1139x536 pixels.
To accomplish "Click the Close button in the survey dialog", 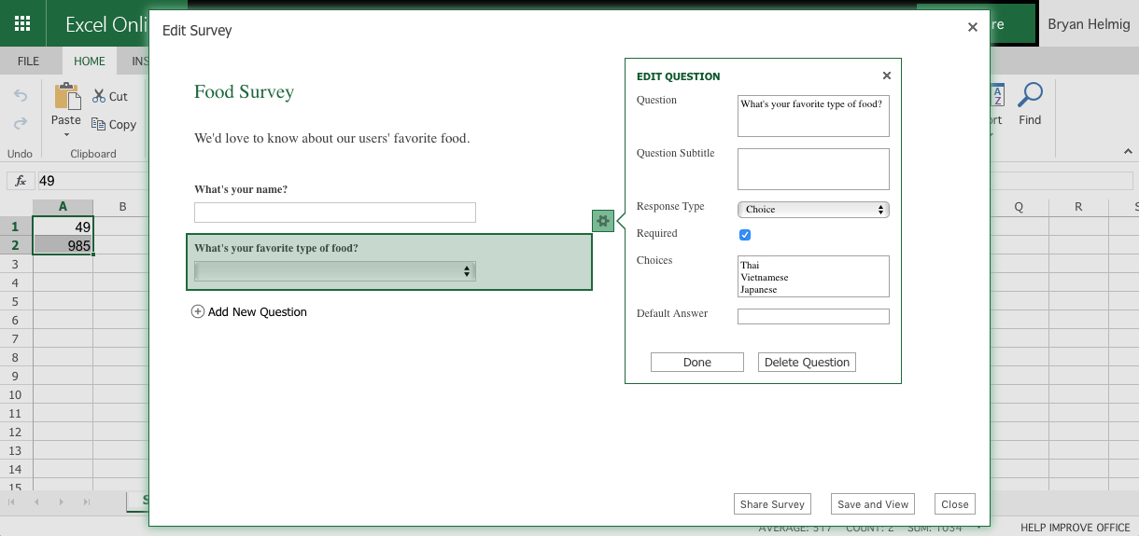I will 955,504.
